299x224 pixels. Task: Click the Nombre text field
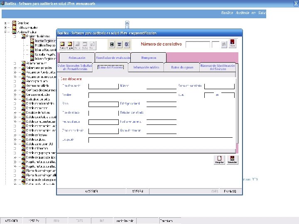click(132, 95)
